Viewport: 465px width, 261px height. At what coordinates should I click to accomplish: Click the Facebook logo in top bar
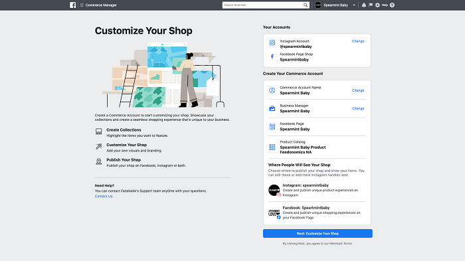(72, 5)
